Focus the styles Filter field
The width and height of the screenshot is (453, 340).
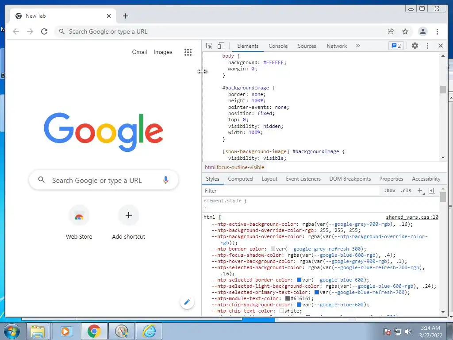(x=290, y=190)
